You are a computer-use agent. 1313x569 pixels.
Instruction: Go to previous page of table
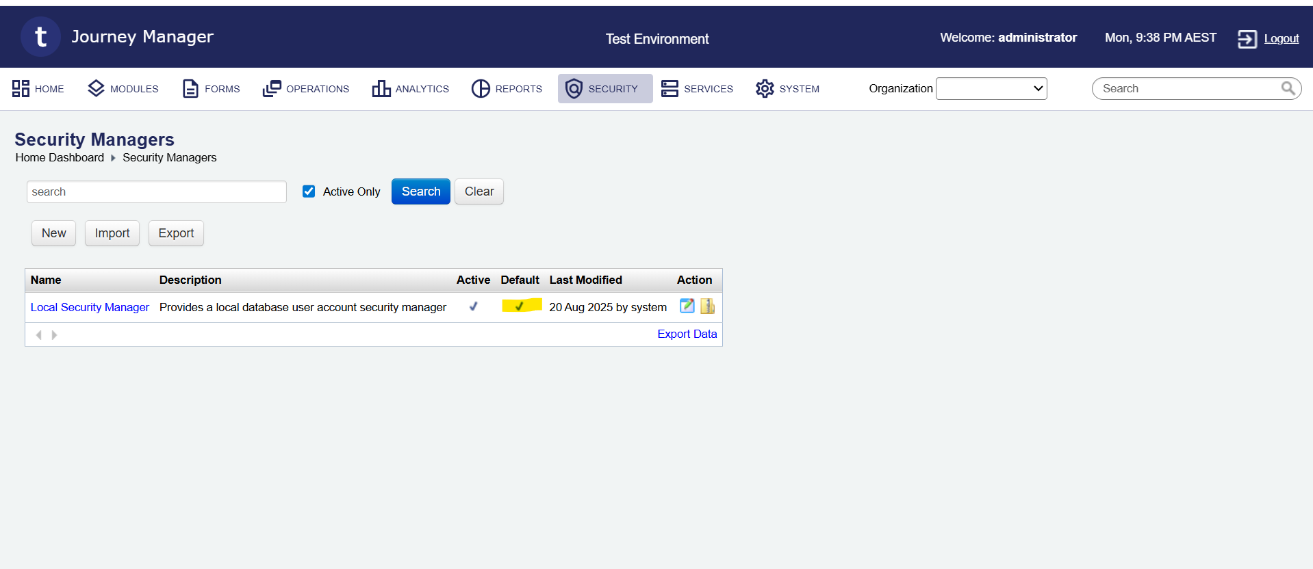pyautogui.click(x=38, y=335)
